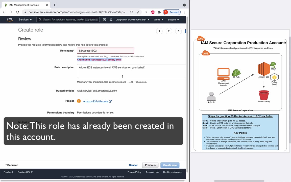Click the AWS logo home icon

[x=9, y=19]
